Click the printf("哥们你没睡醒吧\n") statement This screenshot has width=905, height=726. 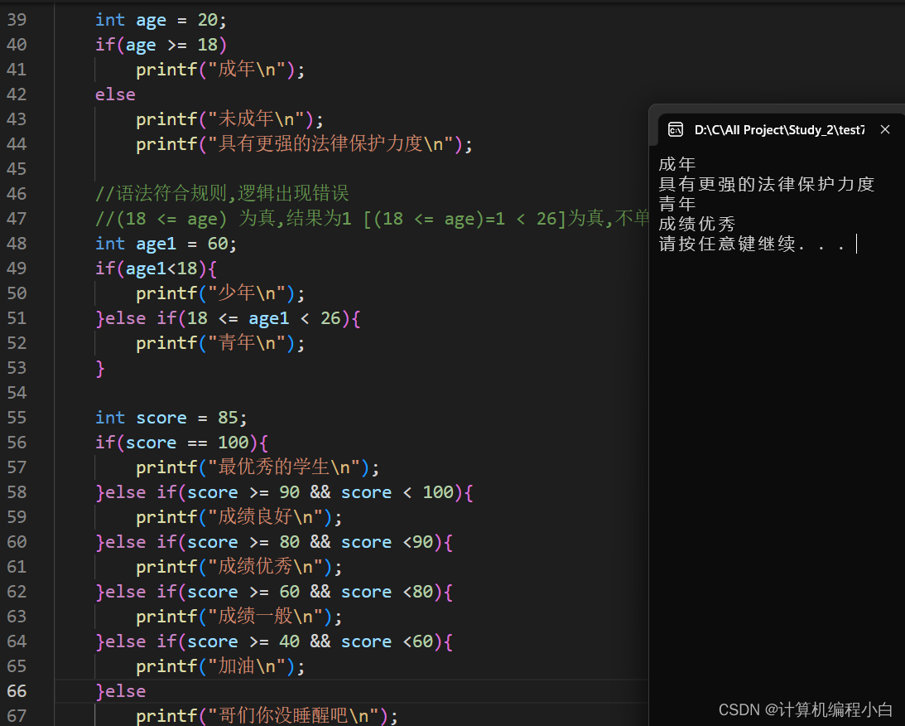click(x=267, y=715)
